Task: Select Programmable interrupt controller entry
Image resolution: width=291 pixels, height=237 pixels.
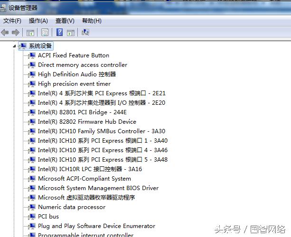Action: click(x=86, y=235)
